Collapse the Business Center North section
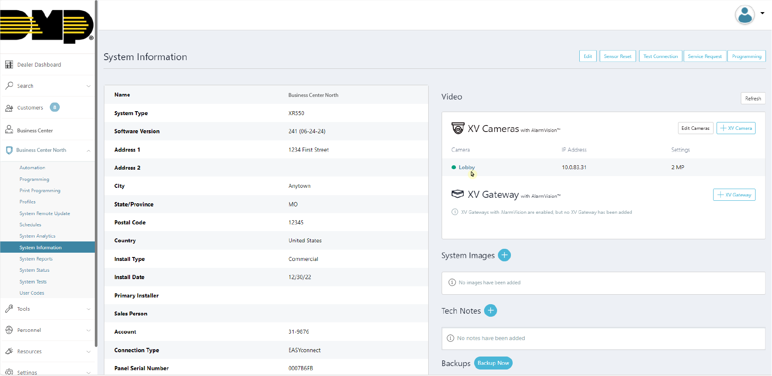772x376 pixels. click(88, 151)
